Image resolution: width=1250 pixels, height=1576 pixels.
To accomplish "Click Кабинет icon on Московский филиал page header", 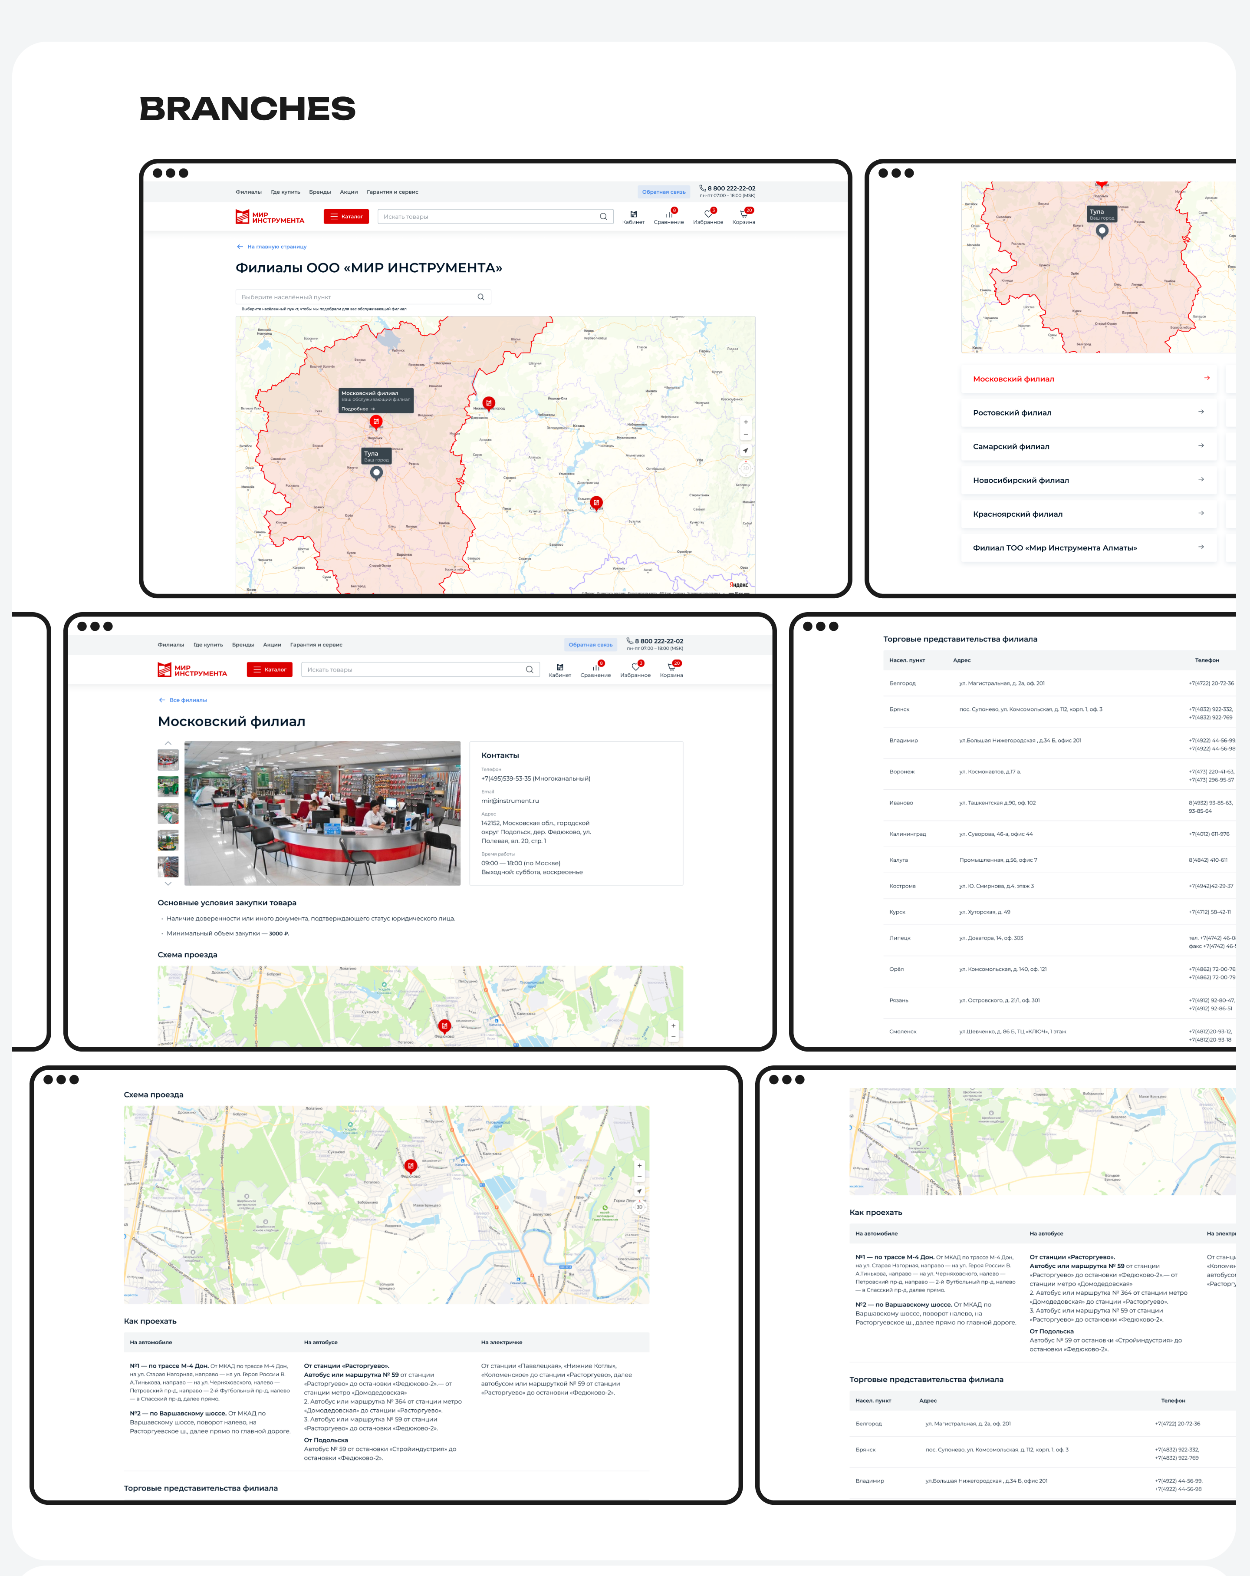I will click(559, 667).
